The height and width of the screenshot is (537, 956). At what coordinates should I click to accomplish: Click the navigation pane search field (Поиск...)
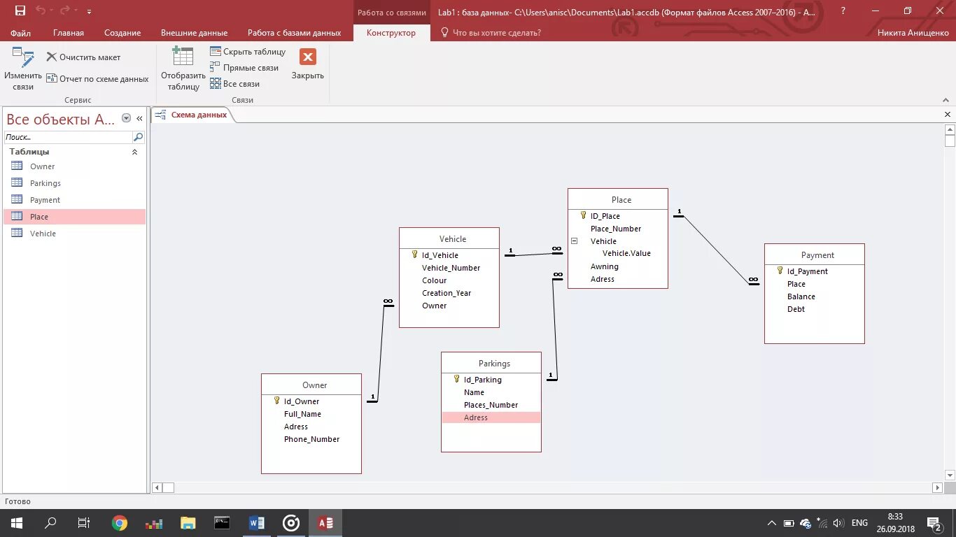[x=69, y=137]
